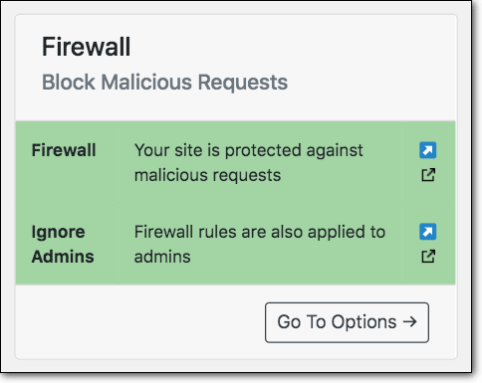
Task: Click the word 'Options' in the bottom button
Action: tap(364, 322)
